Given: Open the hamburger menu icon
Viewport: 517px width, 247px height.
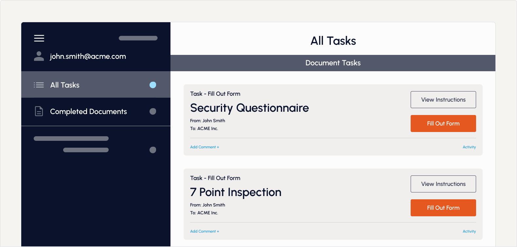Looking at the screenshot, I should click(39, 38).
